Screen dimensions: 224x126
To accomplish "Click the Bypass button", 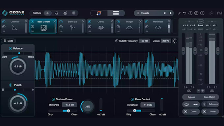I will pos(191,97).
